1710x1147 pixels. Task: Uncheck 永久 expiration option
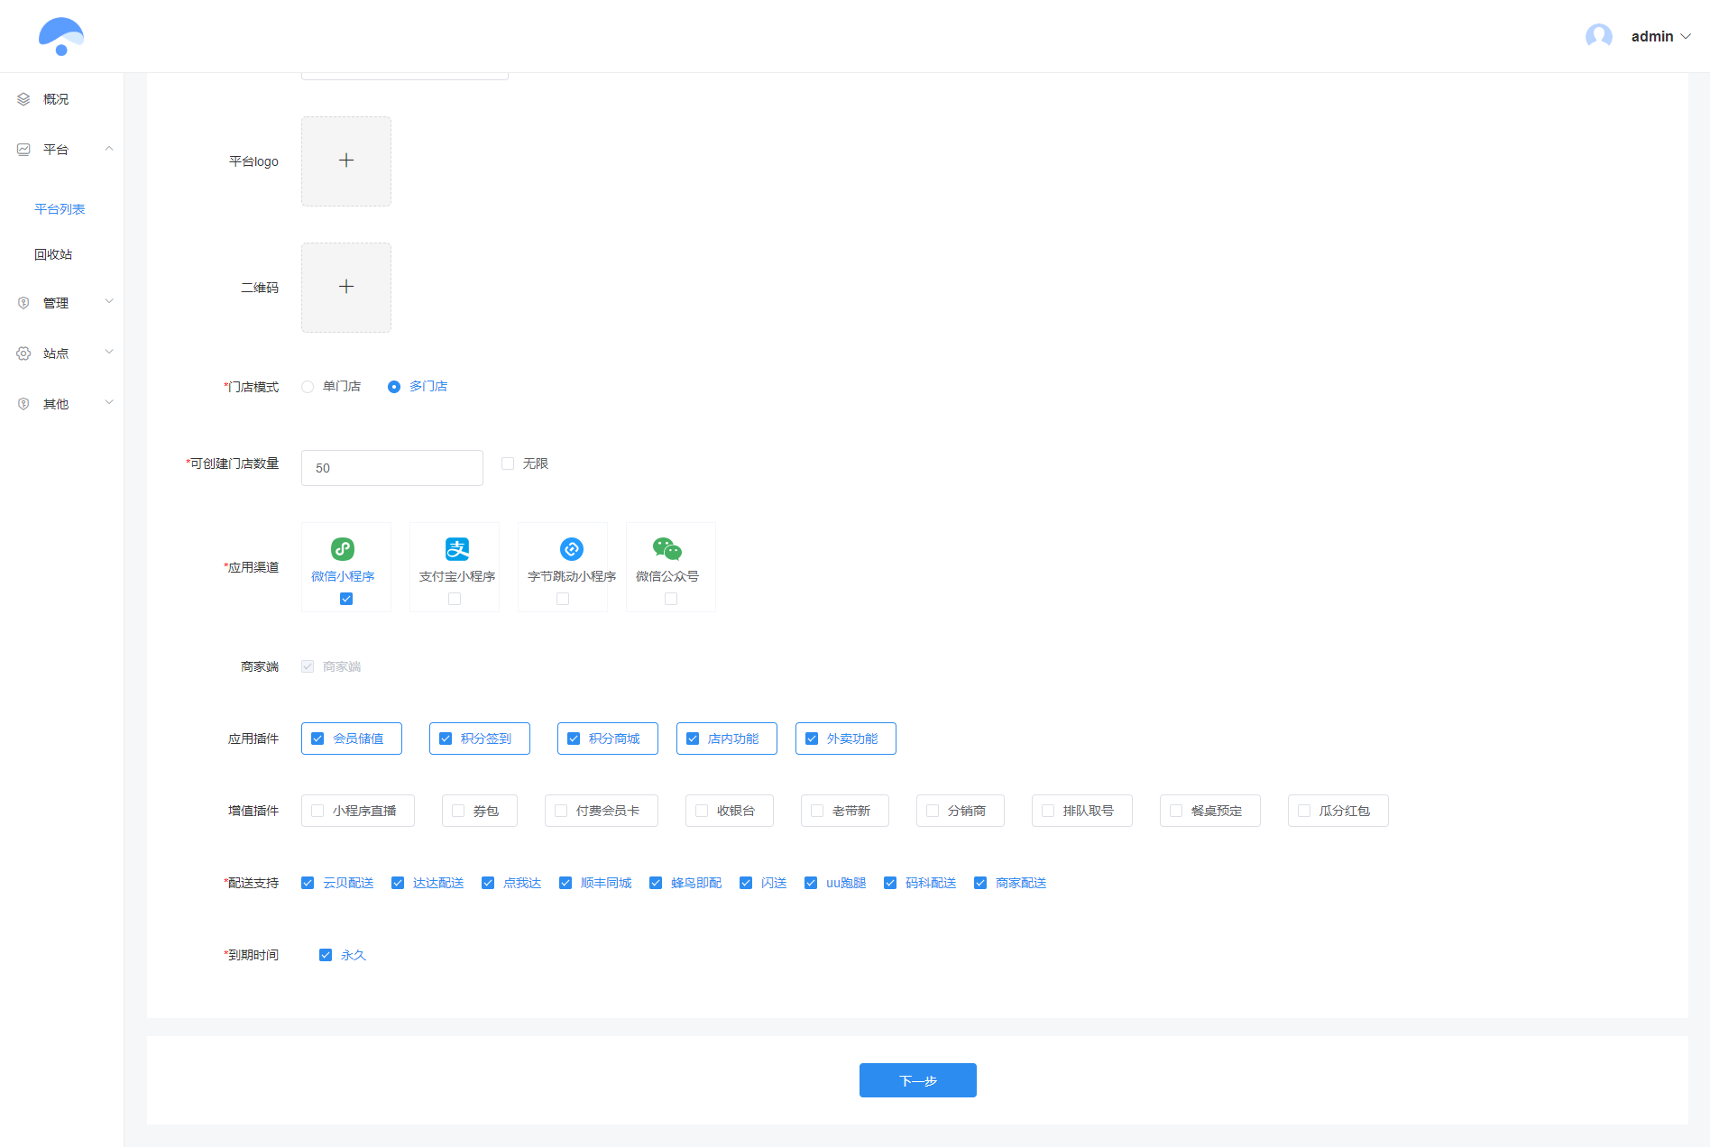[x=326, y=955]
